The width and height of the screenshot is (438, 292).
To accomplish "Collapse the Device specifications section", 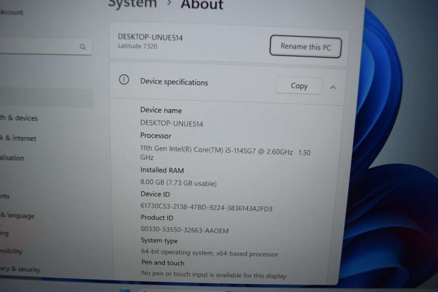I will 333,88.
